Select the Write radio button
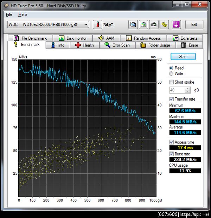The image size is (211, 218). pos(171,73)
